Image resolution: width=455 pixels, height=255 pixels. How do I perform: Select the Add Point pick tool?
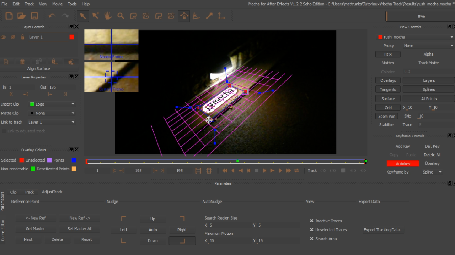coord(95,16)
